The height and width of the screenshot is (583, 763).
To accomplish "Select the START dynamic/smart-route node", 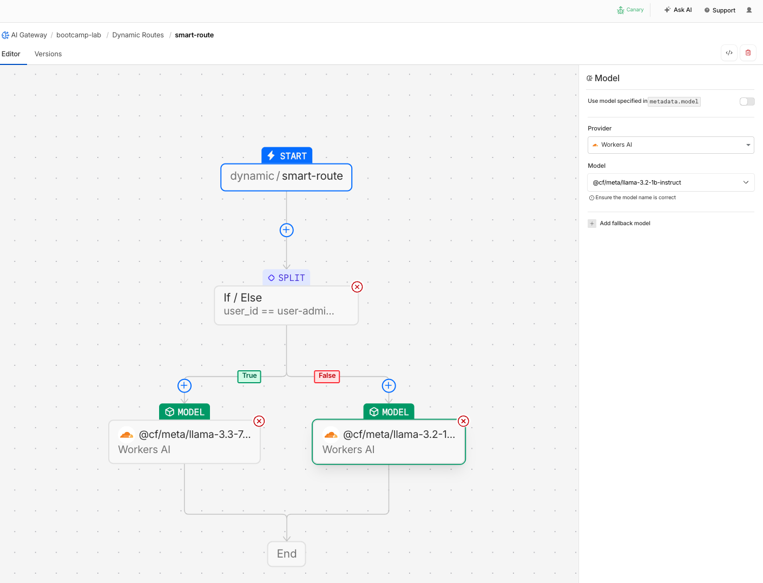I will [x=286, y=178].
